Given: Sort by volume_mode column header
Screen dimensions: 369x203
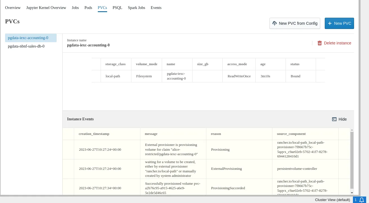Looking at the screenshot, I should coord(147,64).
